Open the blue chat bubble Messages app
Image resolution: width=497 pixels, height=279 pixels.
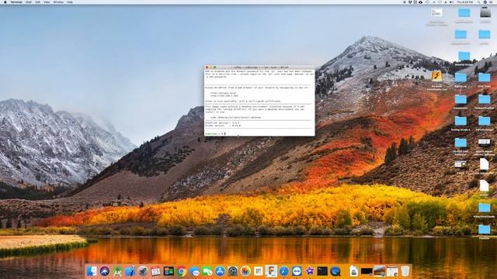[194, 271]
